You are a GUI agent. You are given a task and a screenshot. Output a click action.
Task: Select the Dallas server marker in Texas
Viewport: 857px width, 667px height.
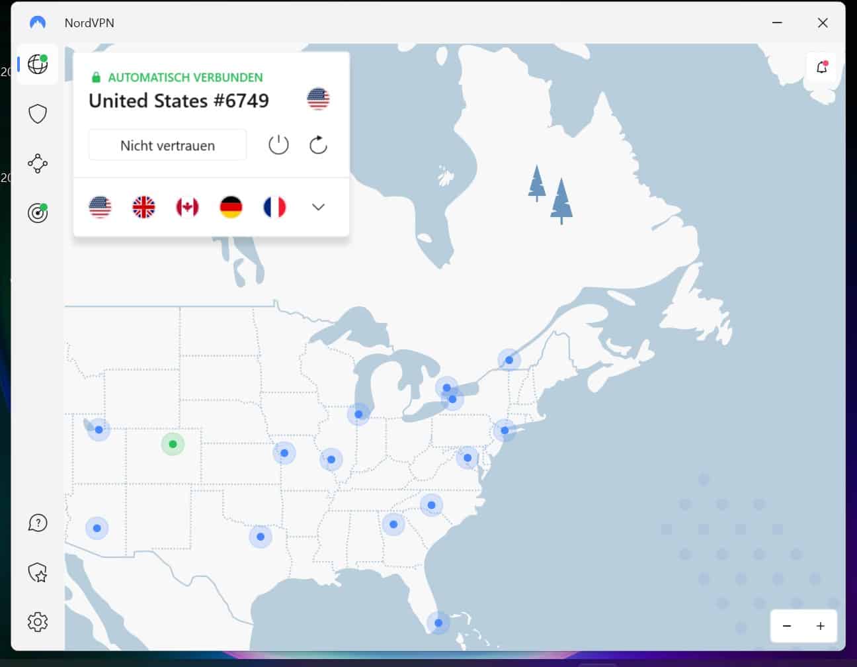261,537
